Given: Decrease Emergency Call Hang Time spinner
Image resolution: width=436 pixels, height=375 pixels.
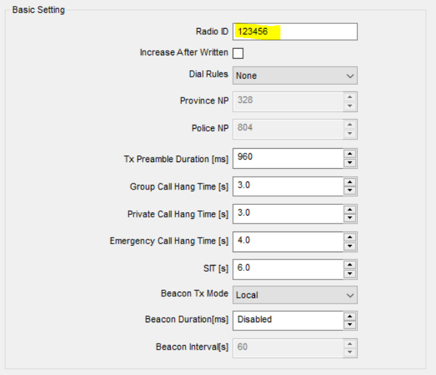Looking at the screenshot, I should [350, 246].
